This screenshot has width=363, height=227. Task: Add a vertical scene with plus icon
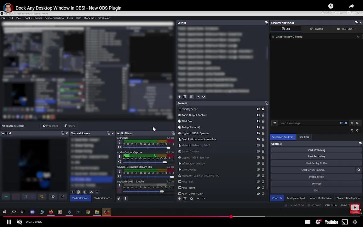click(x=73, y=192)
